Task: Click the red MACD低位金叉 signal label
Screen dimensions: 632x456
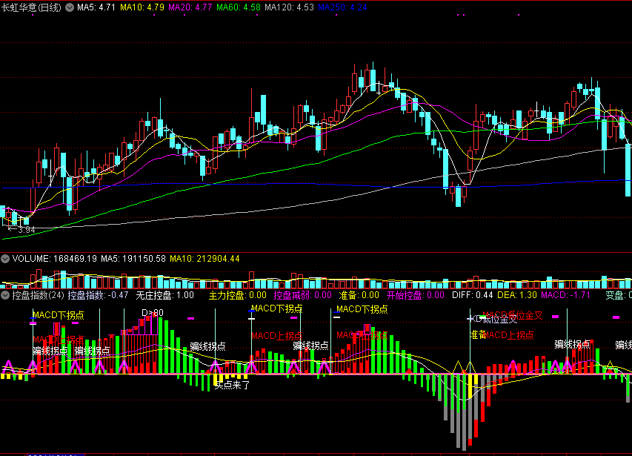Action: point(512,315)
